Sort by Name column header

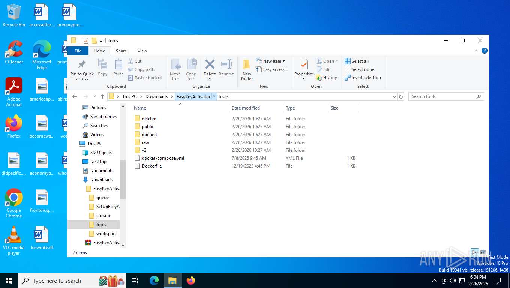(180, 108)
